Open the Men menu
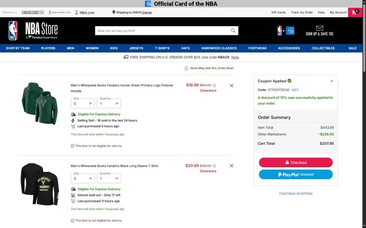Viewport: 366px width, 228px height. [70, 48]
